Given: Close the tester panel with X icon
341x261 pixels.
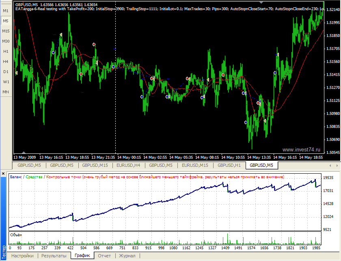Looking at the screenshot, I should tap(3, 174).
